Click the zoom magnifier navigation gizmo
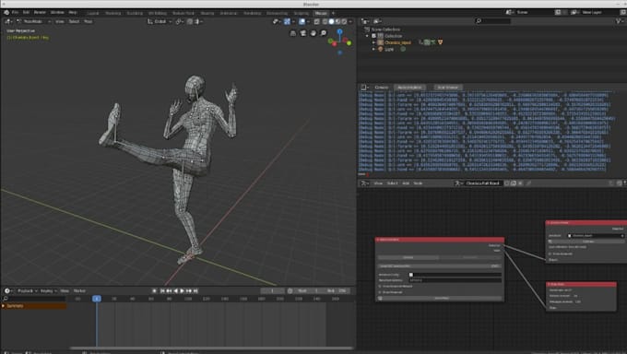The width and height of the screenshot is (627, 354). (323, 33)
